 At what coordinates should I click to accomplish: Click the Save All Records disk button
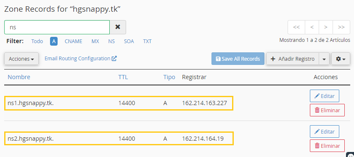coord(238,59)
